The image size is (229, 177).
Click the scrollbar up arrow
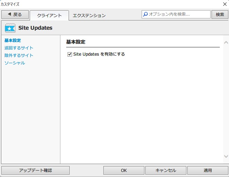click(226, 43)
